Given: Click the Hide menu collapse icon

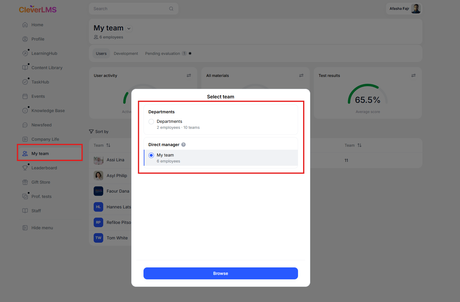Looking at the screenshot, I should coord(25,228).
